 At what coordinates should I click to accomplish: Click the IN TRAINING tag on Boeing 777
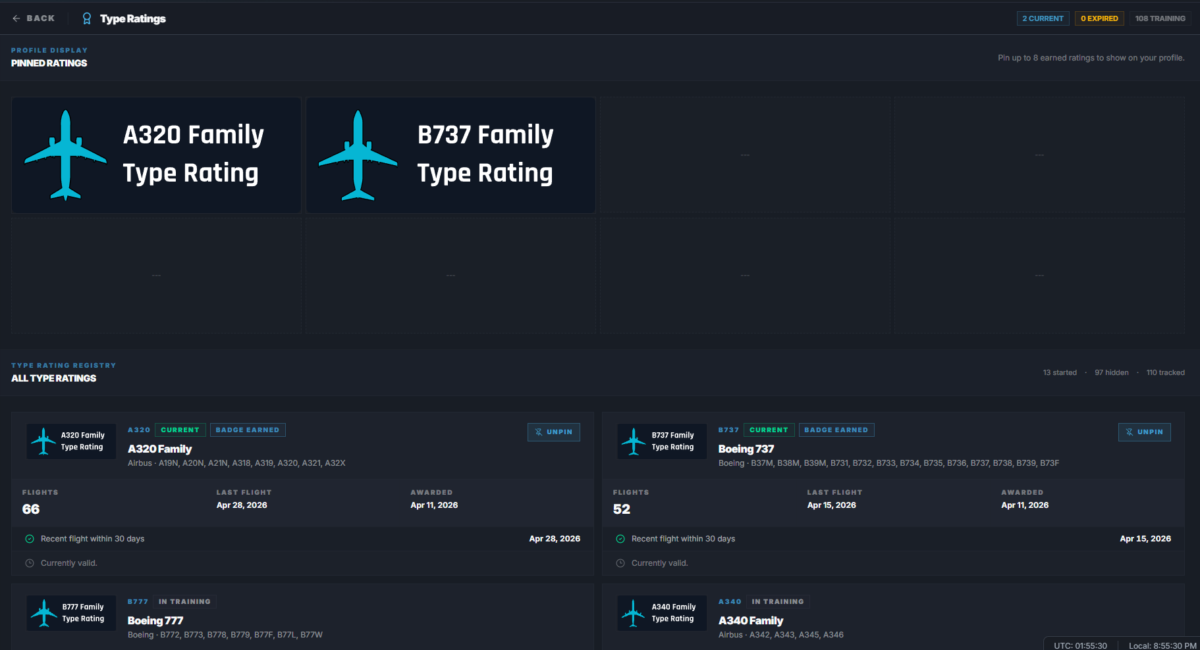click(x=184, y=602)
